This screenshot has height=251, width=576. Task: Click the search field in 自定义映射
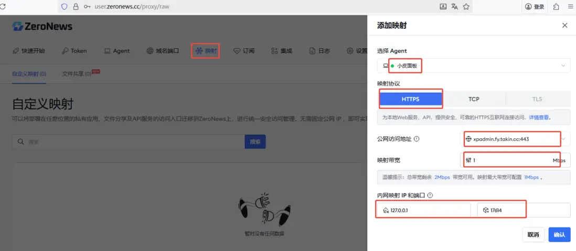pos(128,141)
